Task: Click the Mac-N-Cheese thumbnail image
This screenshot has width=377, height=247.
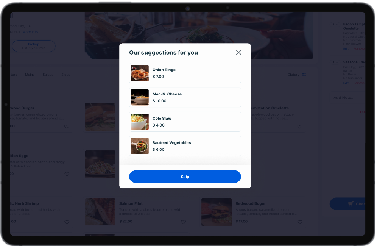Action: [140, 98]
